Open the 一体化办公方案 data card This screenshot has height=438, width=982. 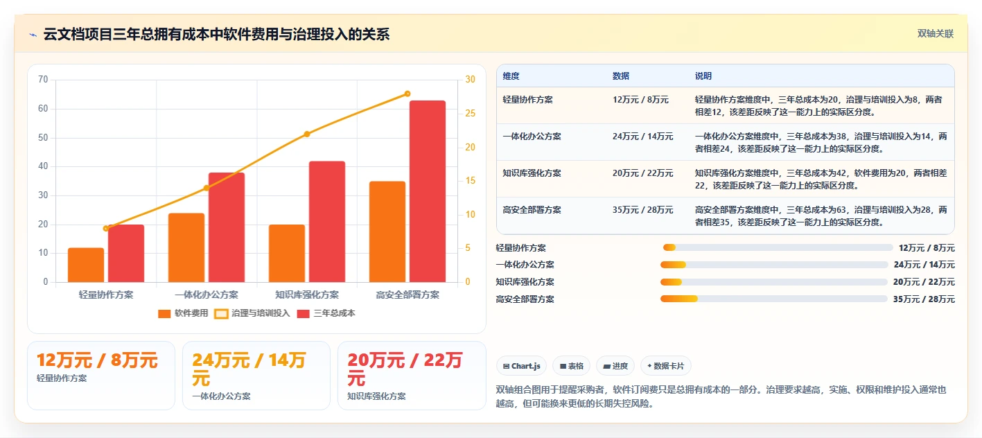256,375
